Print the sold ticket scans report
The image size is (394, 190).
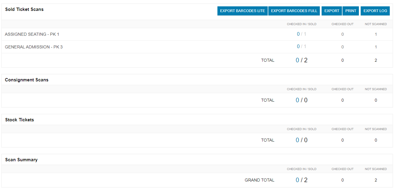pos(351,11)
